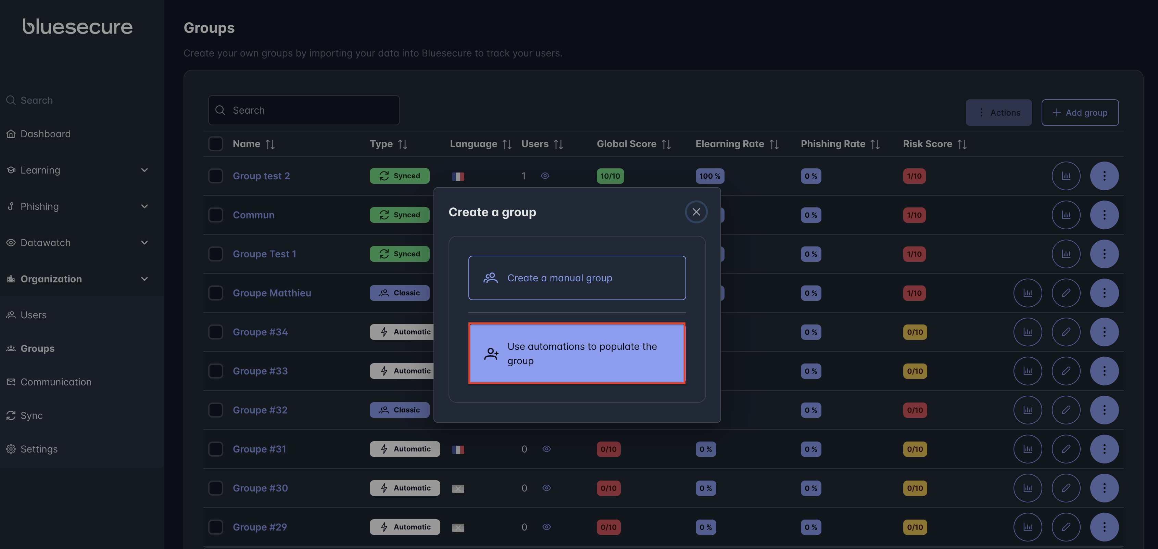Screen dimensions: 1158x549
Task: View users eye icon for Group test 2
Action: [545, 176]
